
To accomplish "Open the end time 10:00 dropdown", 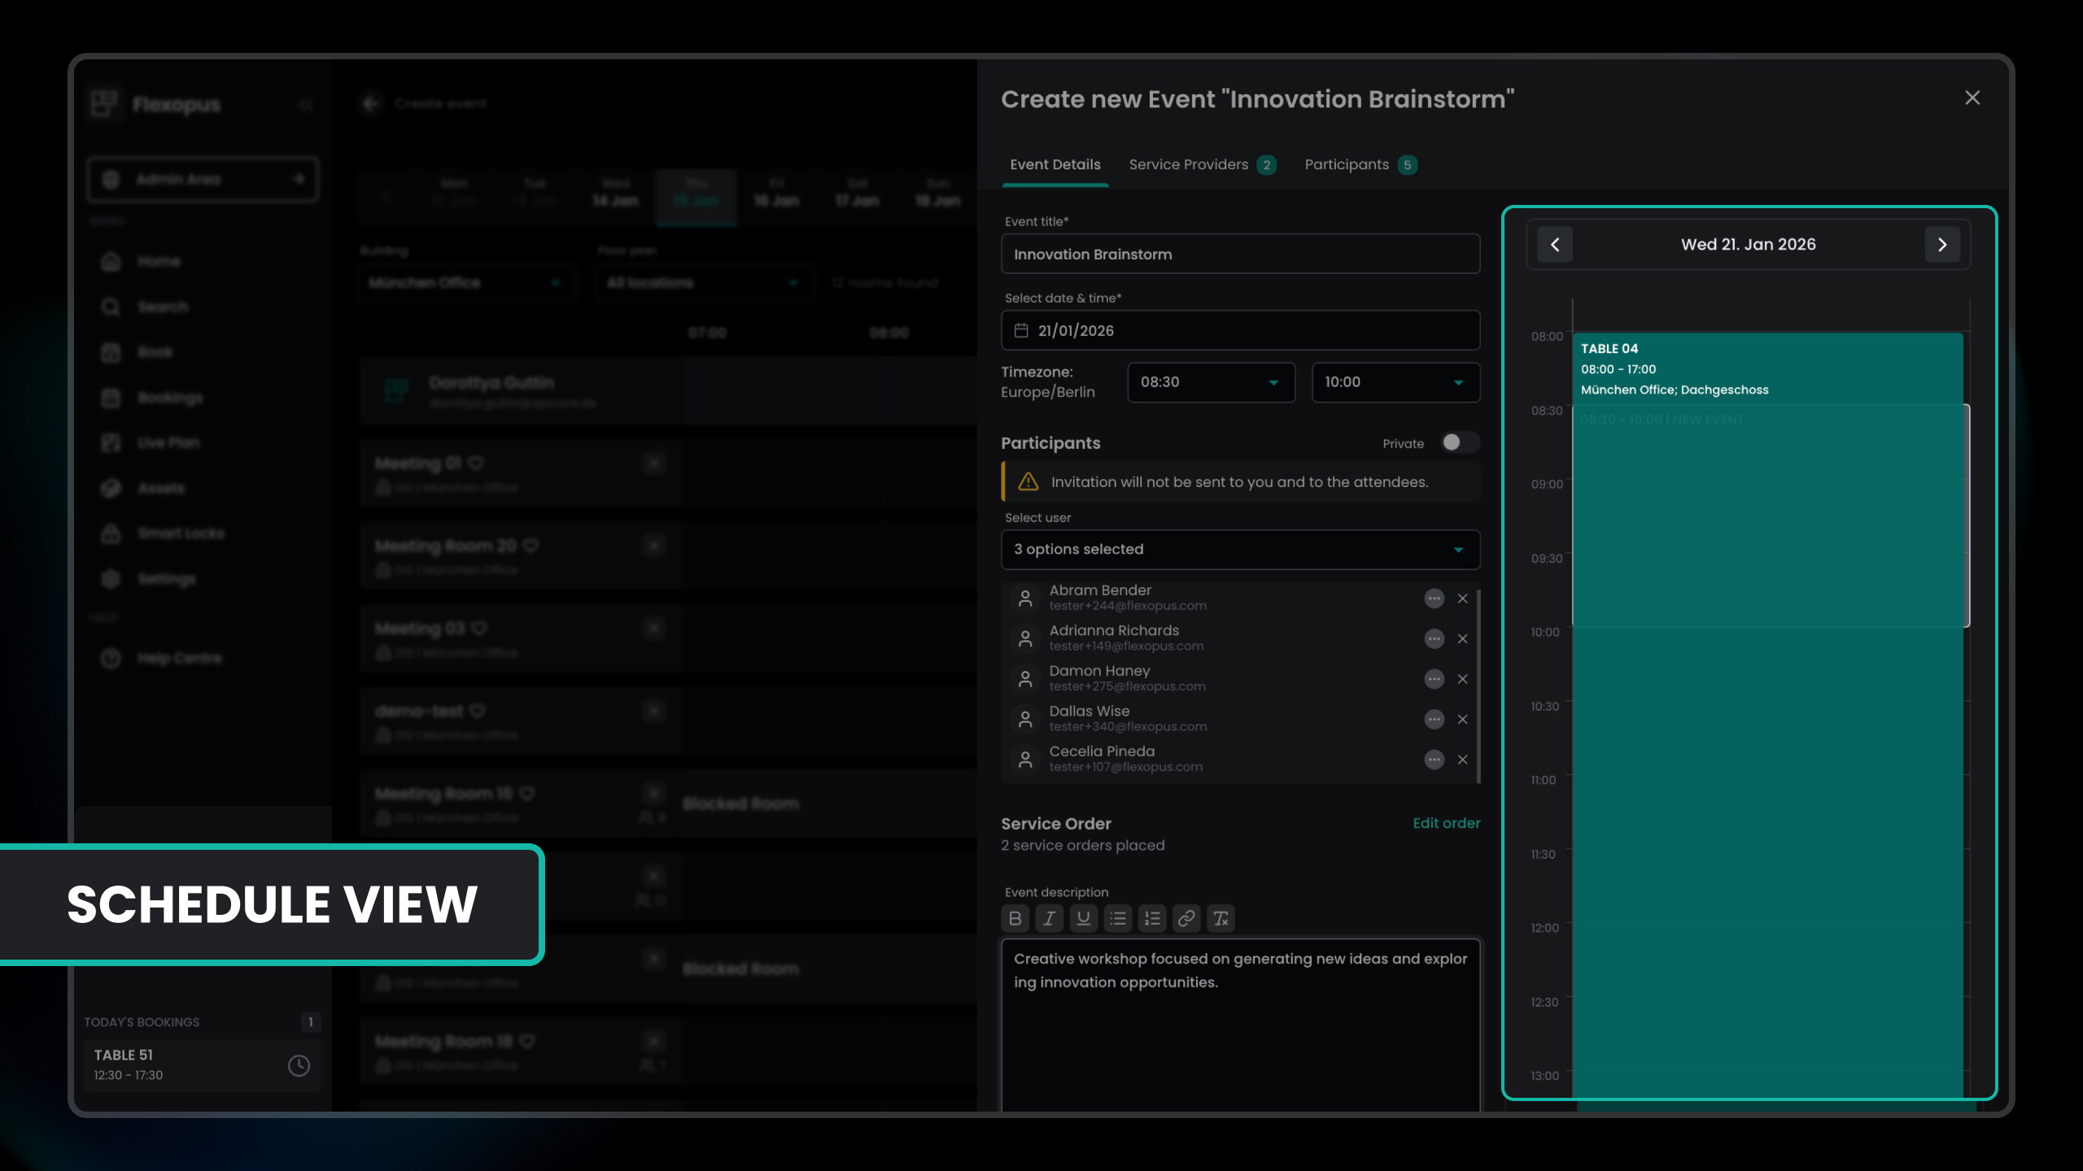I will (1395, 382).
